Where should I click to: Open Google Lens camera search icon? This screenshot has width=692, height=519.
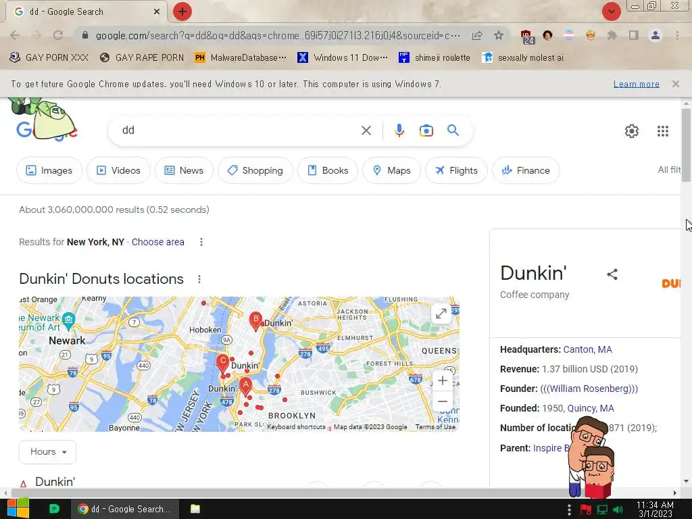pyautogui.click(x=426, y=130)
